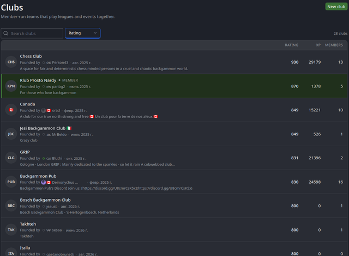The height and width of the screenshot is (256, 349).
Task: Click offline status circle beside Person43
Action: [x=44, y=63]
